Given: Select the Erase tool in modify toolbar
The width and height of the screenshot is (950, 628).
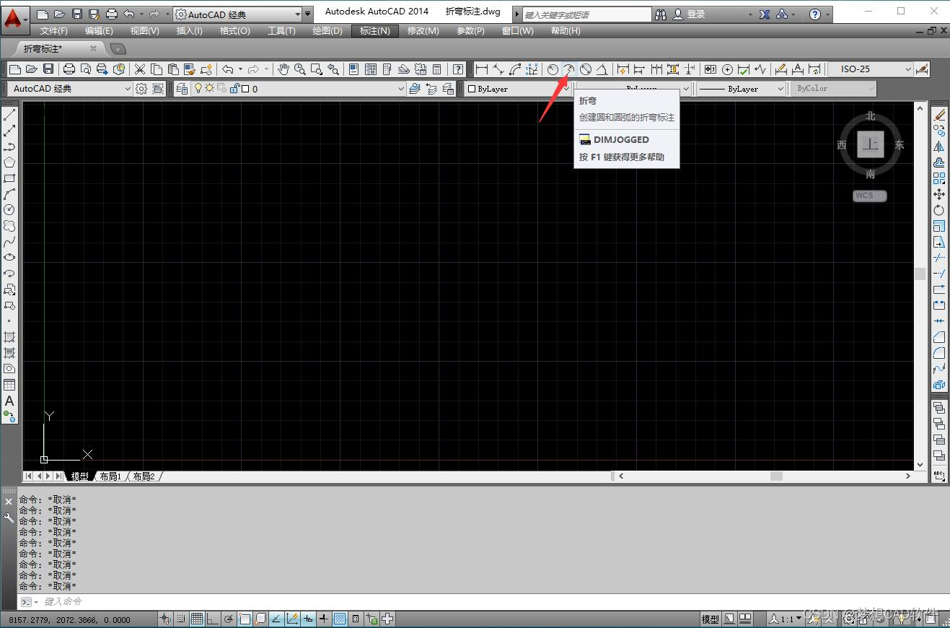Looking at the screenshot, I should pos(939,115).
